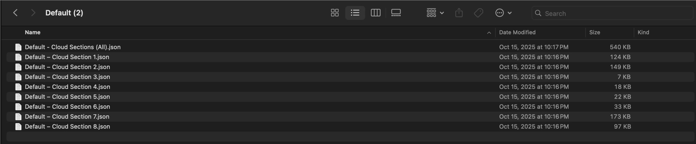Sort files by the Name column
Viewport: 696px width, 144px height.
tap(33, 32)
